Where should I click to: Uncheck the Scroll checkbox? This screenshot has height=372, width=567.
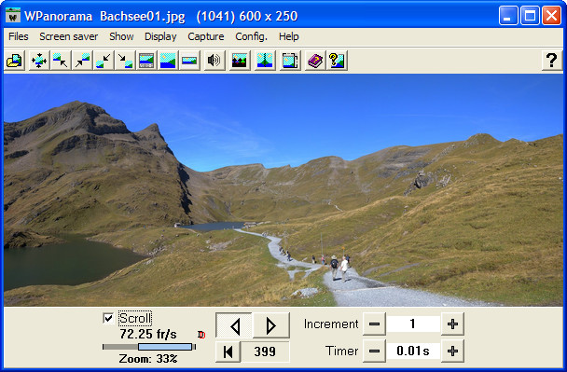[x=108, y=318]
